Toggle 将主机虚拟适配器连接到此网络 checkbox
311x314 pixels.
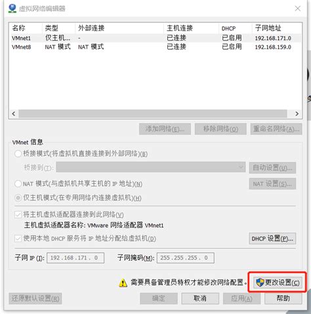18,215
